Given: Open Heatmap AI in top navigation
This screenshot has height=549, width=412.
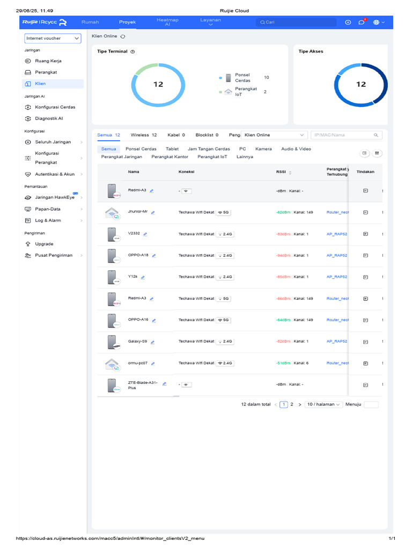Looking at the screenshot, I should (167, 22).
